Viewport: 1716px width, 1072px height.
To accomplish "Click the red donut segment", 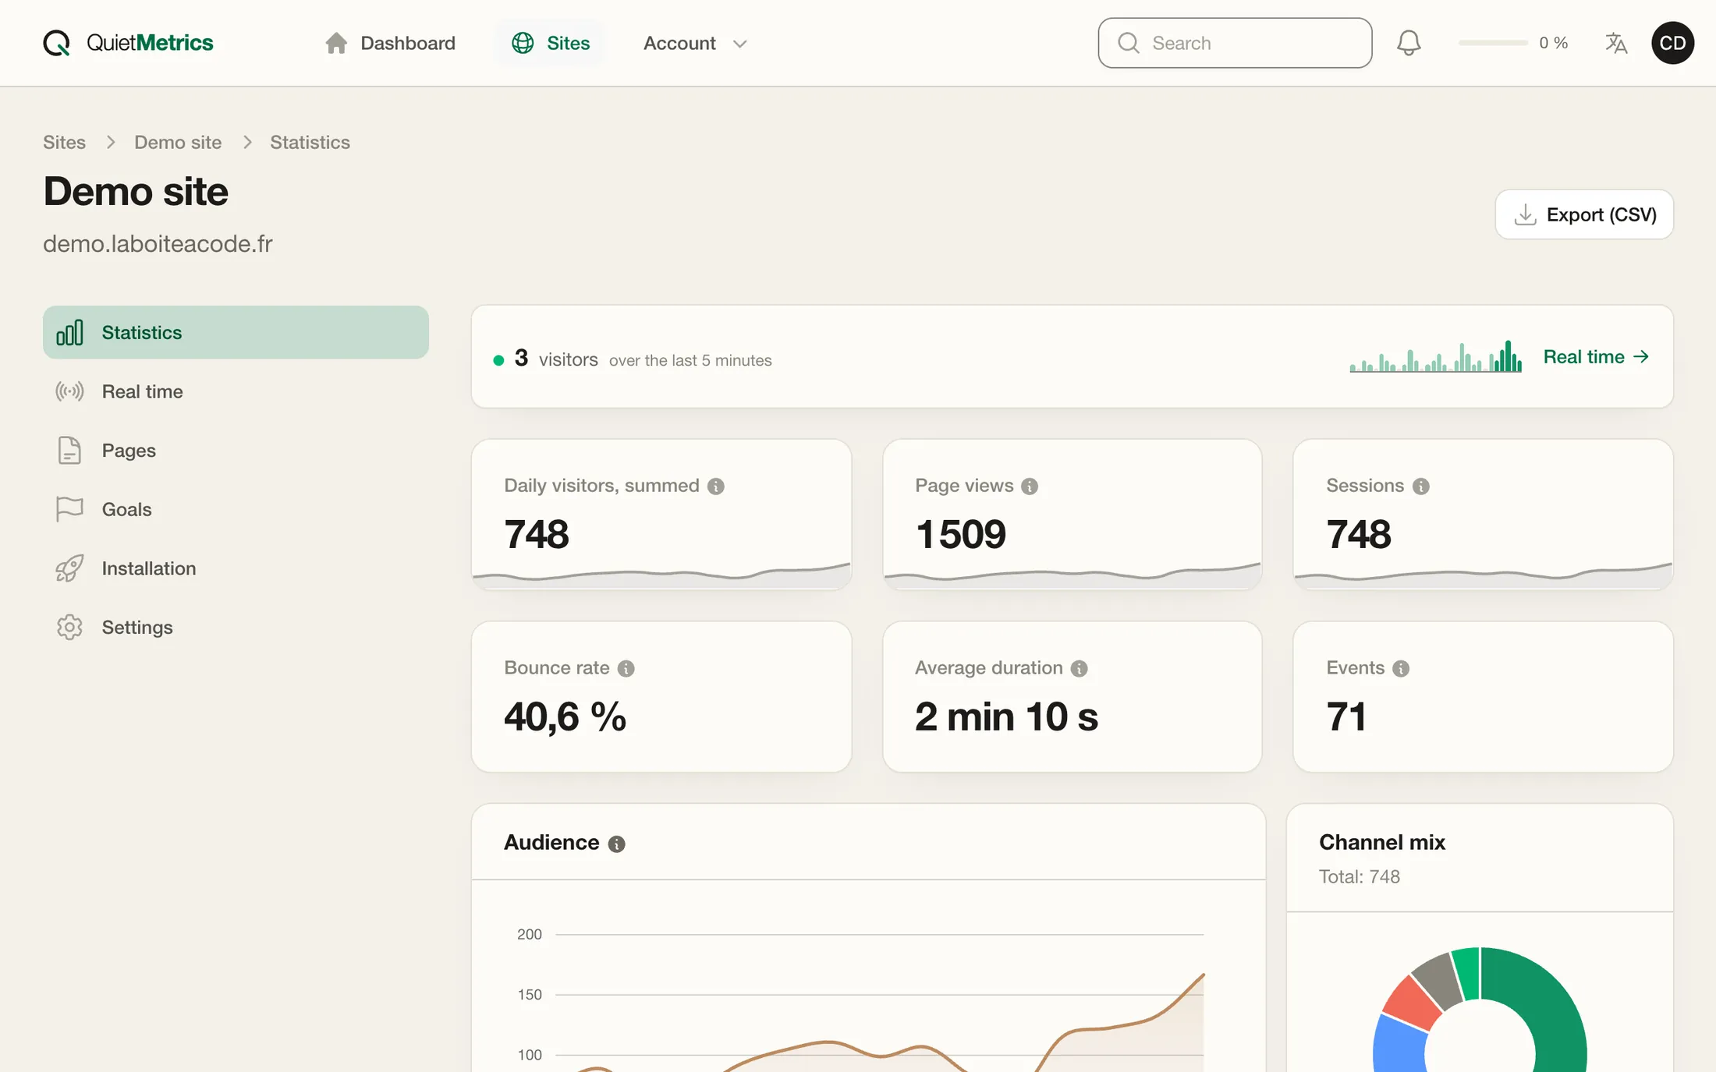I will (1413, 1003).
